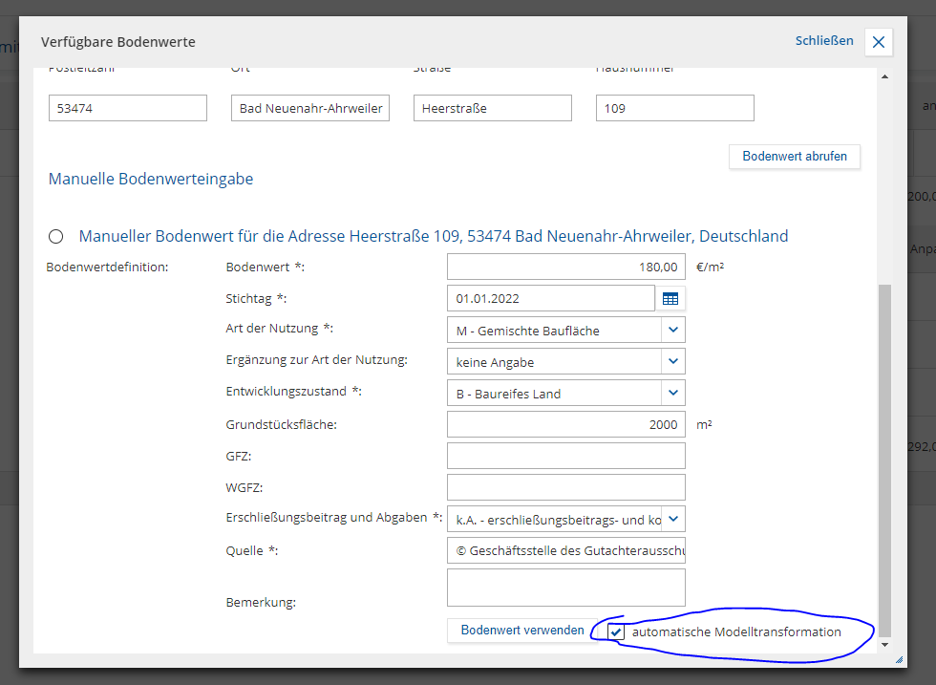Expand the Entwicklungszustand dropdown

(x=672, y=394)
